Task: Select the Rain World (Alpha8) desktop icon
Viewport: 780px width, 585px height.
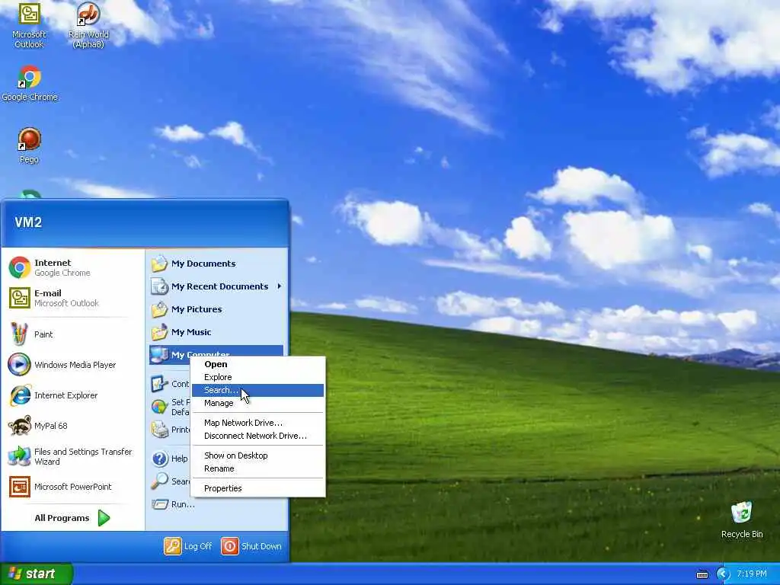Action: [x=88, y=26]
